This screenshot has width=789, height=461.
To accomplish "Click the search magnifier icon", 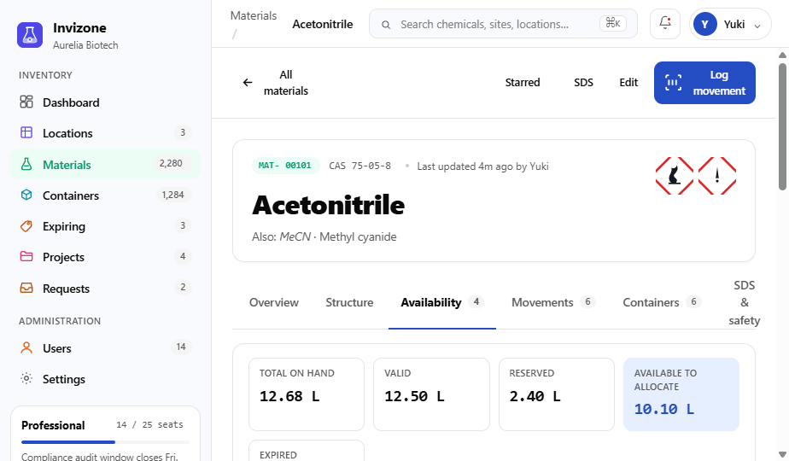I will click(386, 25).
